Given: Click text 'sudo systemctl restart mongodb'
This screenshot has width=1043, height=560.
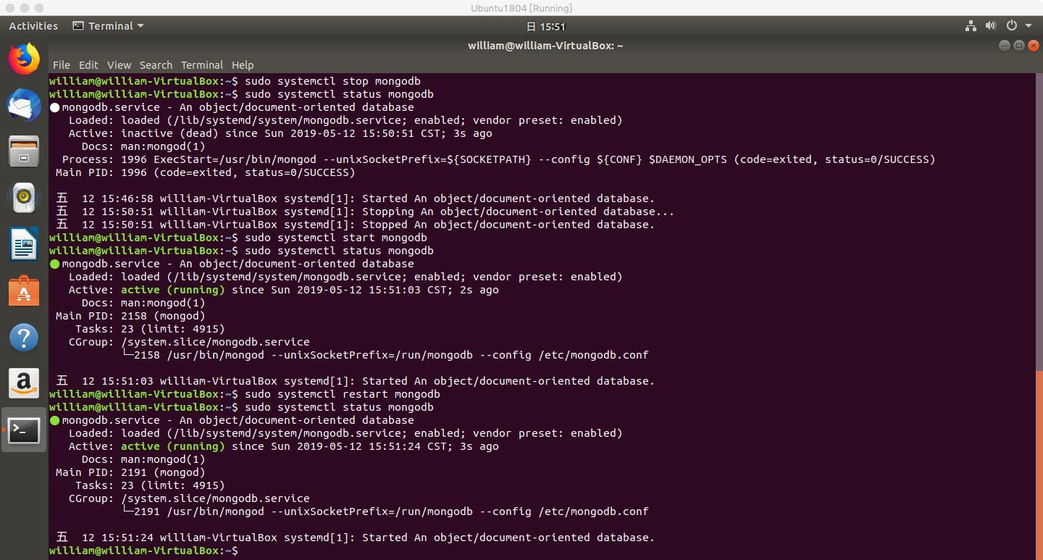Looking at the screenshot, I should 343,394.
